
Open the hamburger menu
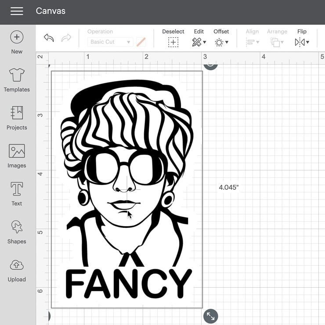17,11
